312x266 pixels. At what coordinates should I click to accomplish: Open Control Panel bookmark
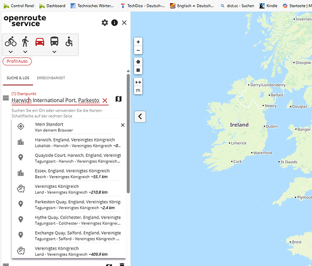tap(19, 6)
